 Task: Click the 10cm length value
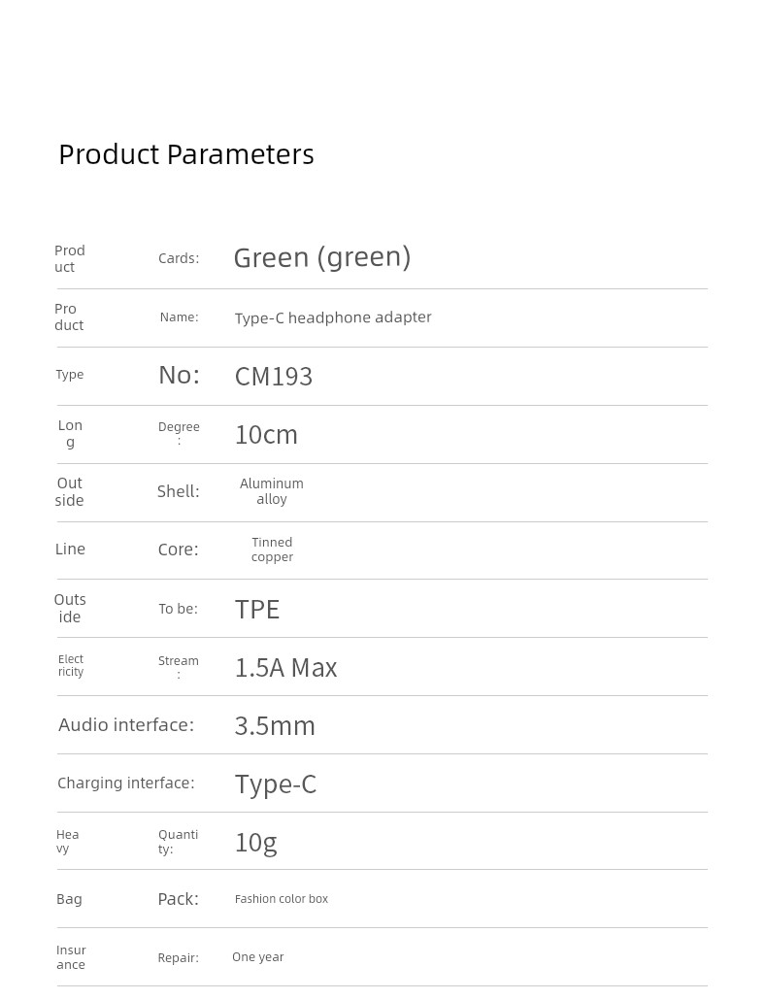266,435
